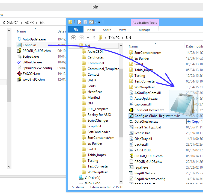
Task: Open the recent locations dropdown arrow
Action: pos(88,38)
